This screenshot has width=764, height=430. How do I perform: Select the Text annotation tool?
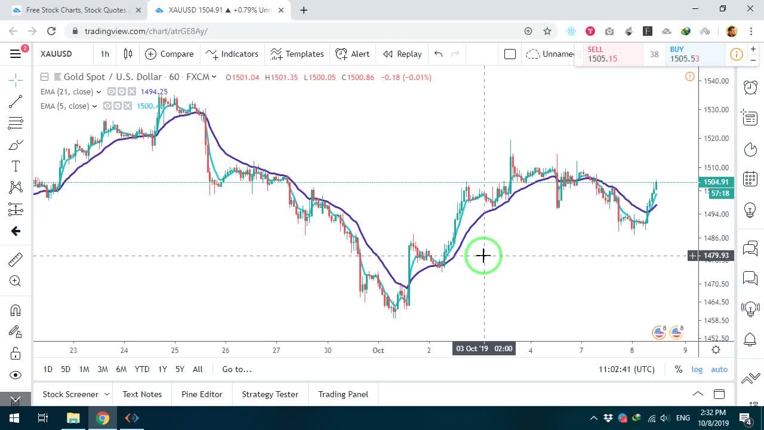coord(16,166)
